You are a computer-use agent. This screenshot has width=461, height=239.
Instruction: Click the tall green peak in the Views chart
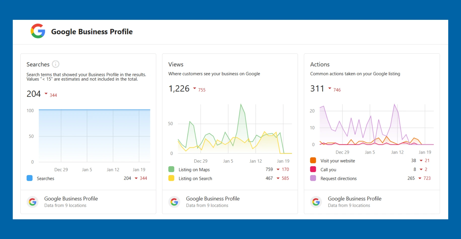click(241, 104)
